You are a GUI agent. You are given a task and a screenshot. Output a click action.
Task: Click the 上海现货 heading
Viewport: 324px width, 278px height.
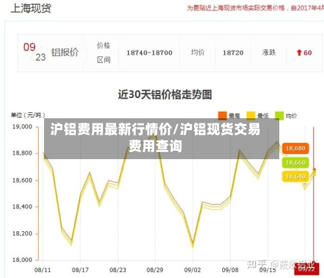[31, 8]
